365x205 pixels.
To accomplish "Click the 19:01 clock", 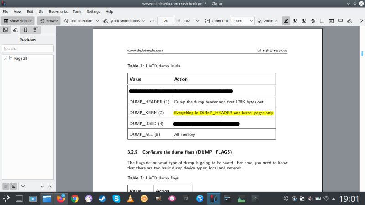I will [x=349, y=199].
